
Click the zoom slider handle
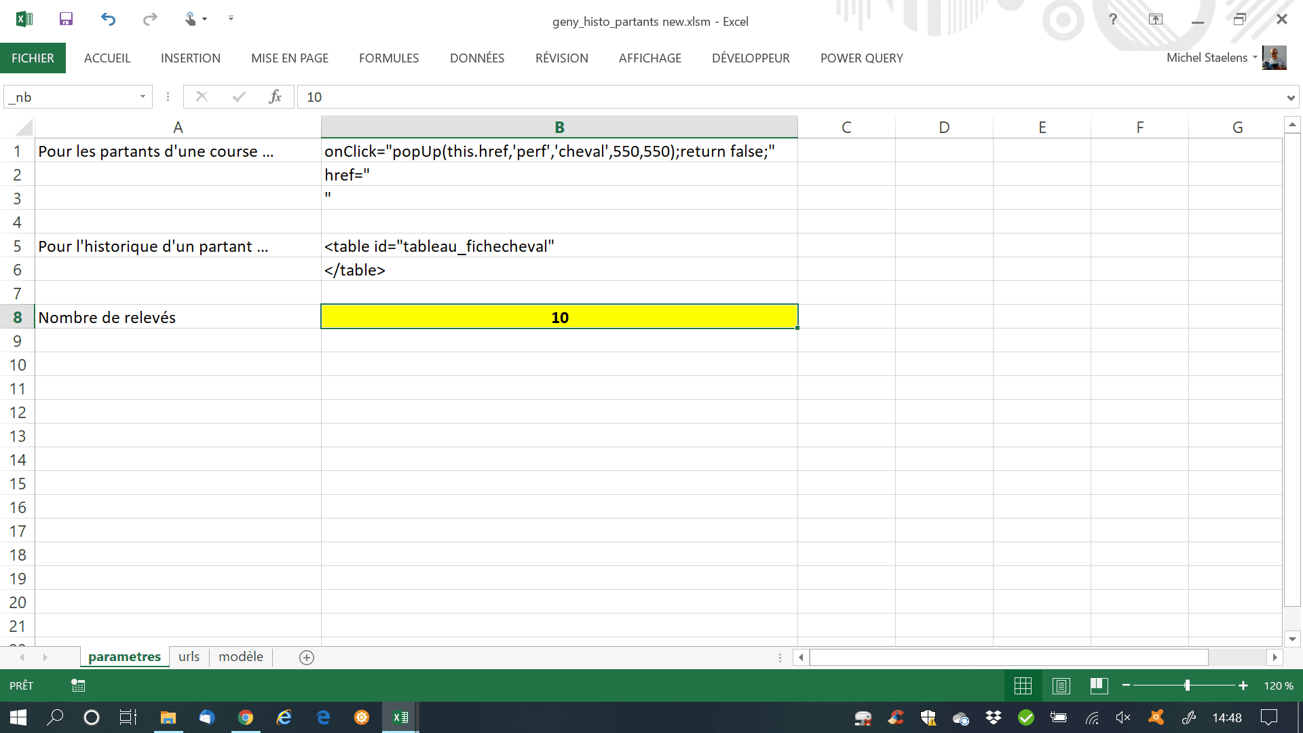[1187, 685]
